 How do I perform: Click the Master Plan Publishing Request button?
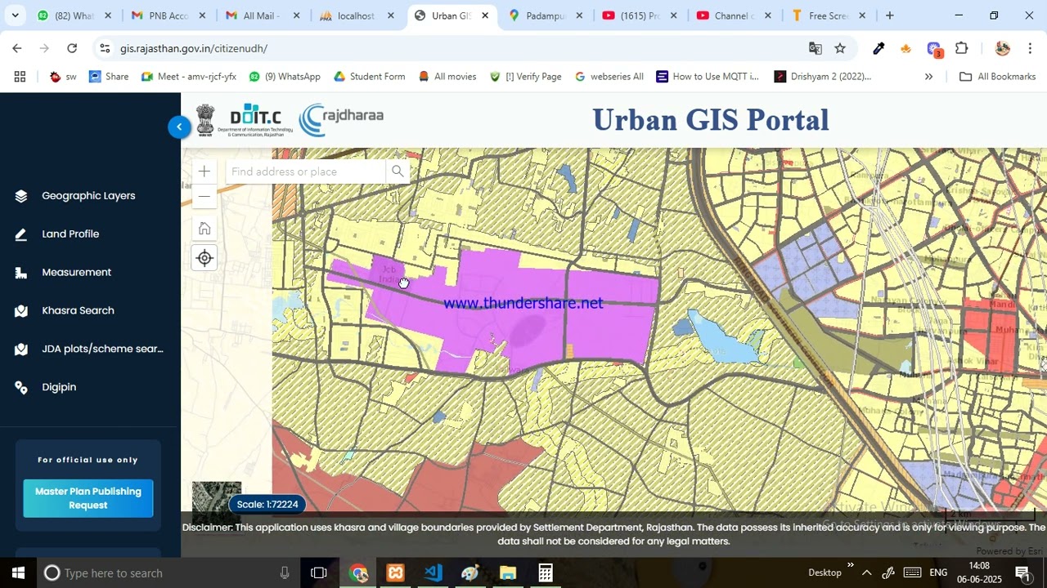coord(88,498)
